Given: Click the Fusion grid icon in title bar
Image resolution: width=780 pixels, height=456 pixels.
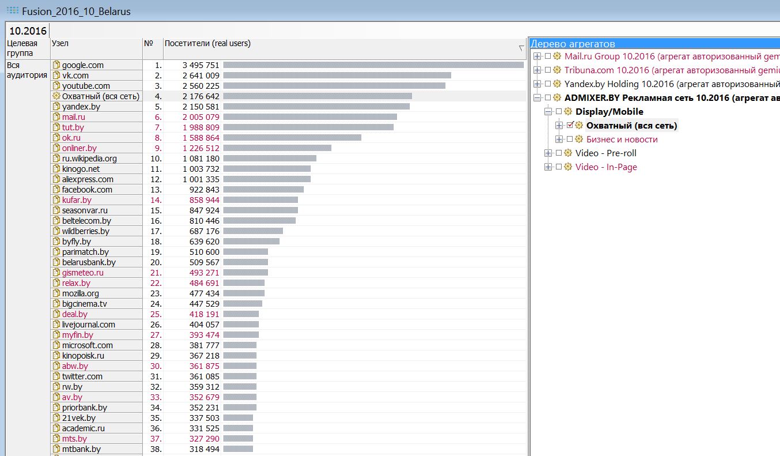Looking at the screenshot, I should (x=12, y=10).
